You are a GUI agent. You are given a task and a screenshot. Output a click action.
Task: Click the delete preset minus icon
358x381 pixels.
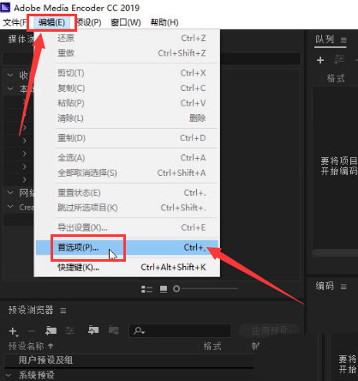[32, 331]
